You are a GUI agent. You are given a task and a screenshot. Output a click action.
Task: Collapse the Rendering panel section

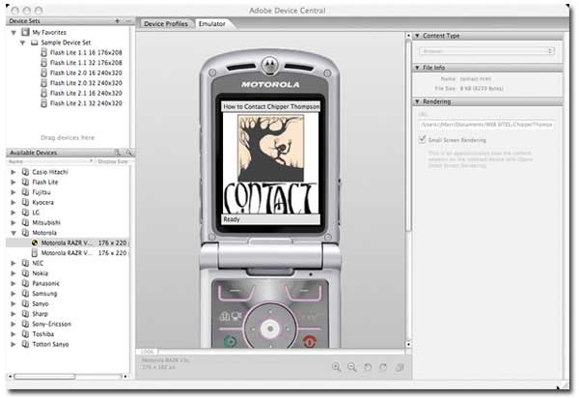417,100
